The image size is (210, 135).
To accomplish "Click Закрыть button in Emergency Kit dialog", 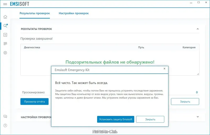I will pyautogui.click(x=150, y=119).
